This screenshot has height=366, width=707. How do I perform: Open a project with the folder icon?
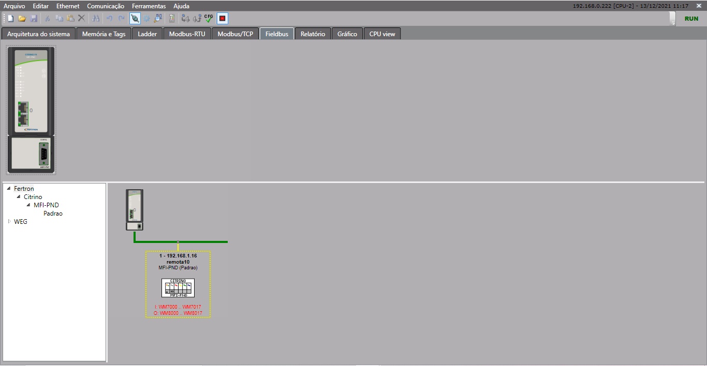[x=22, y=19]
